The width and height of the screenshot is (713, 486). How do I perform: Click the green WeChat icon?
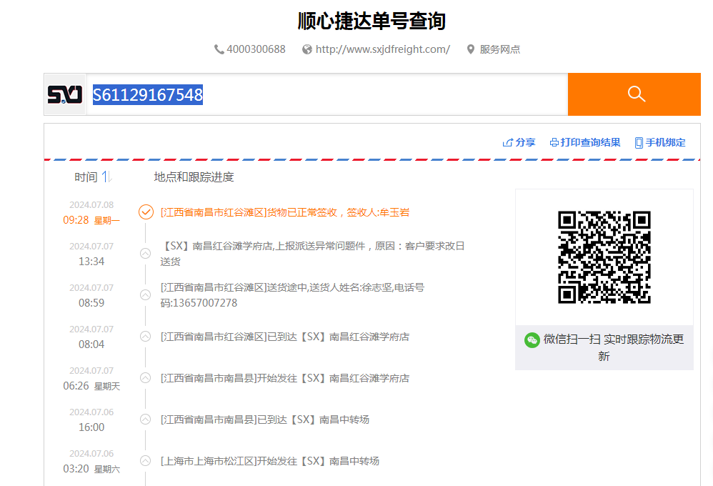532,340
